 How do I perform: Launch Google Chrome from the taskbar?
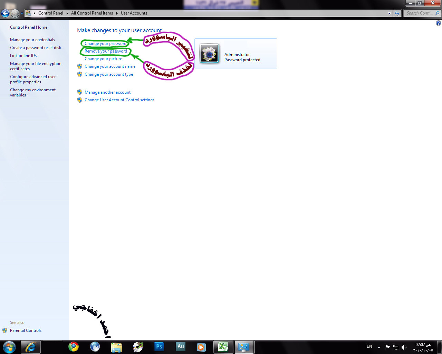pyautogui.click(x=73, y=347)
